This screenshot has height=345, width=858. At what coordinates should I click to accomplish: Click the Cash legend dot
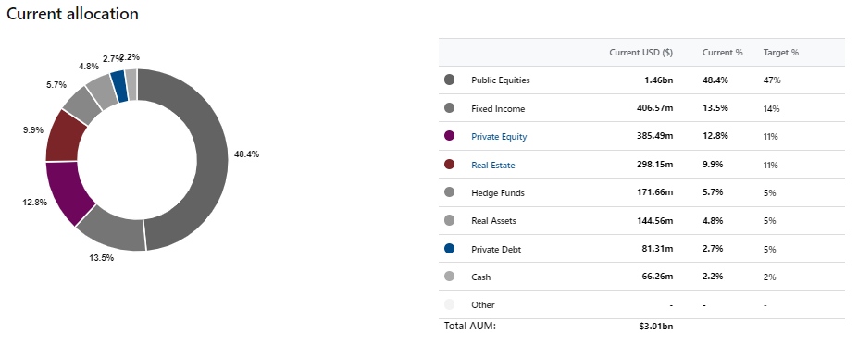pos(449,277)
